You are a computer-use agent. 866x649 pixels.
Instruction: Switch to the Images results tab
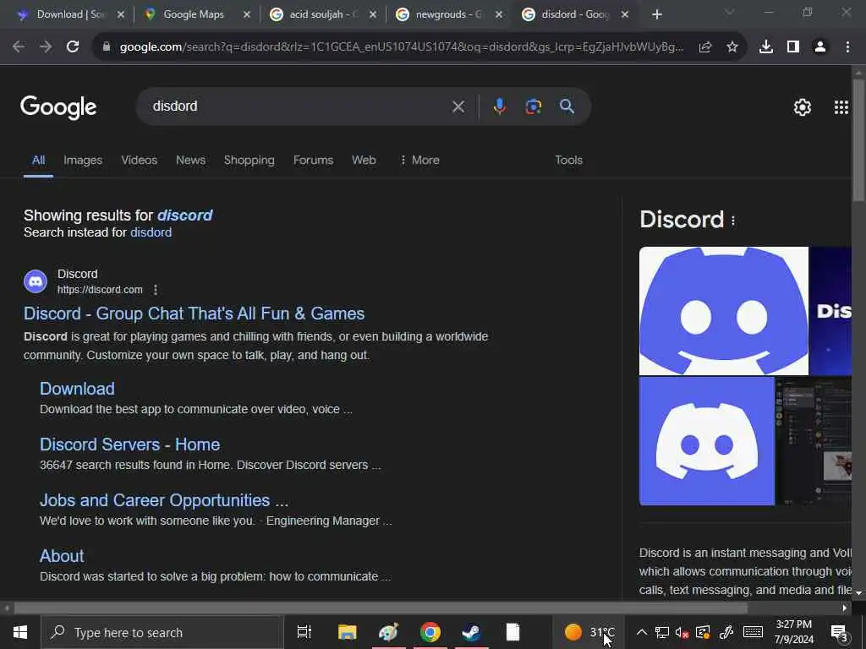tap(83, 160)
